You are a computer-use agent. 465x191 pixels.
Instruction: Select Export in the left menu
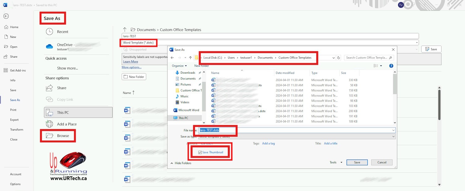[14, 120]
